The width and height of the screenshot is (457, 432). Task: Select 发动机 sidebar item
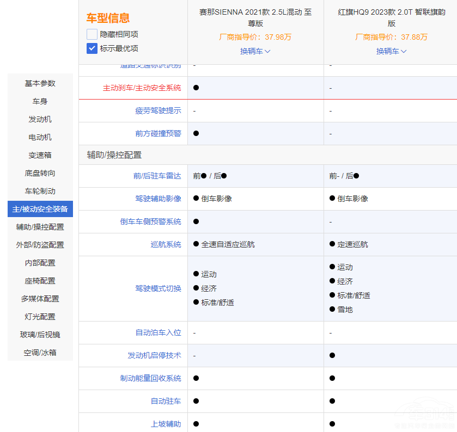40,119
